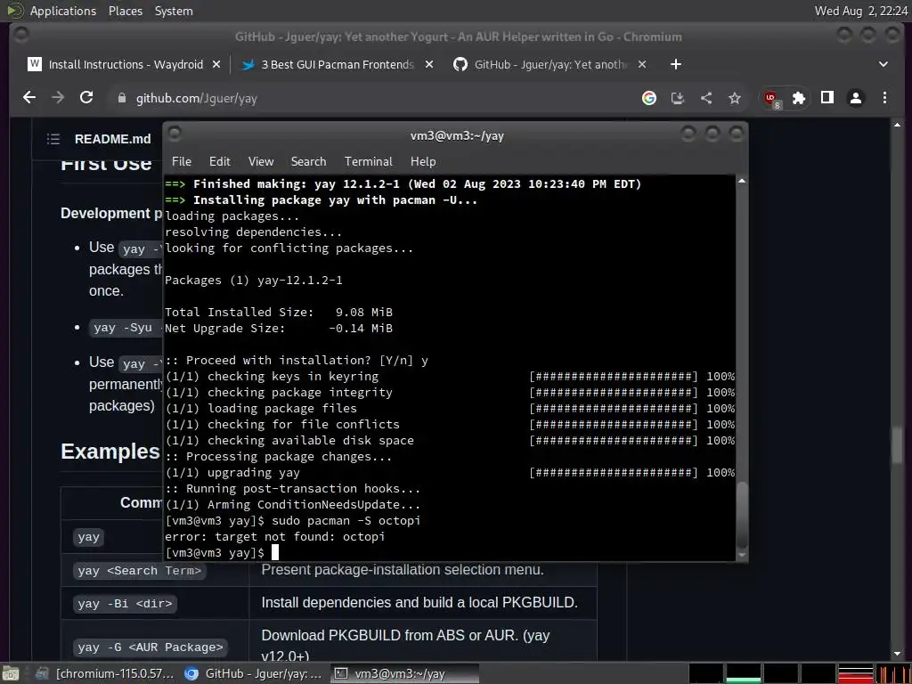The height and width of the screenshot is (684, 912).
Task: Click the README.md file label
Action: pyautogui.click(x=113, y=139)
